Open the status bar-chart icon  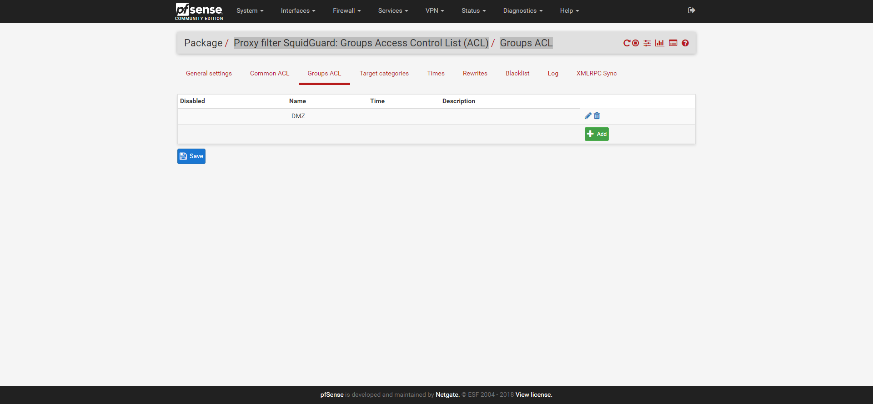click(x=659, y=43)
